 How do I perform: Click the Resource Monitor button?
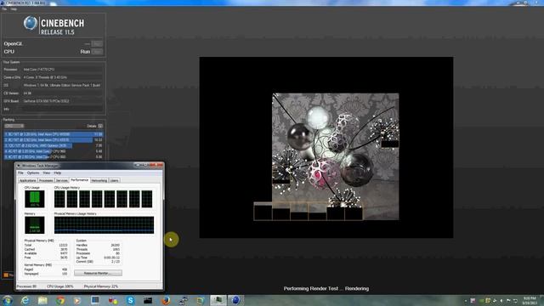98,274
